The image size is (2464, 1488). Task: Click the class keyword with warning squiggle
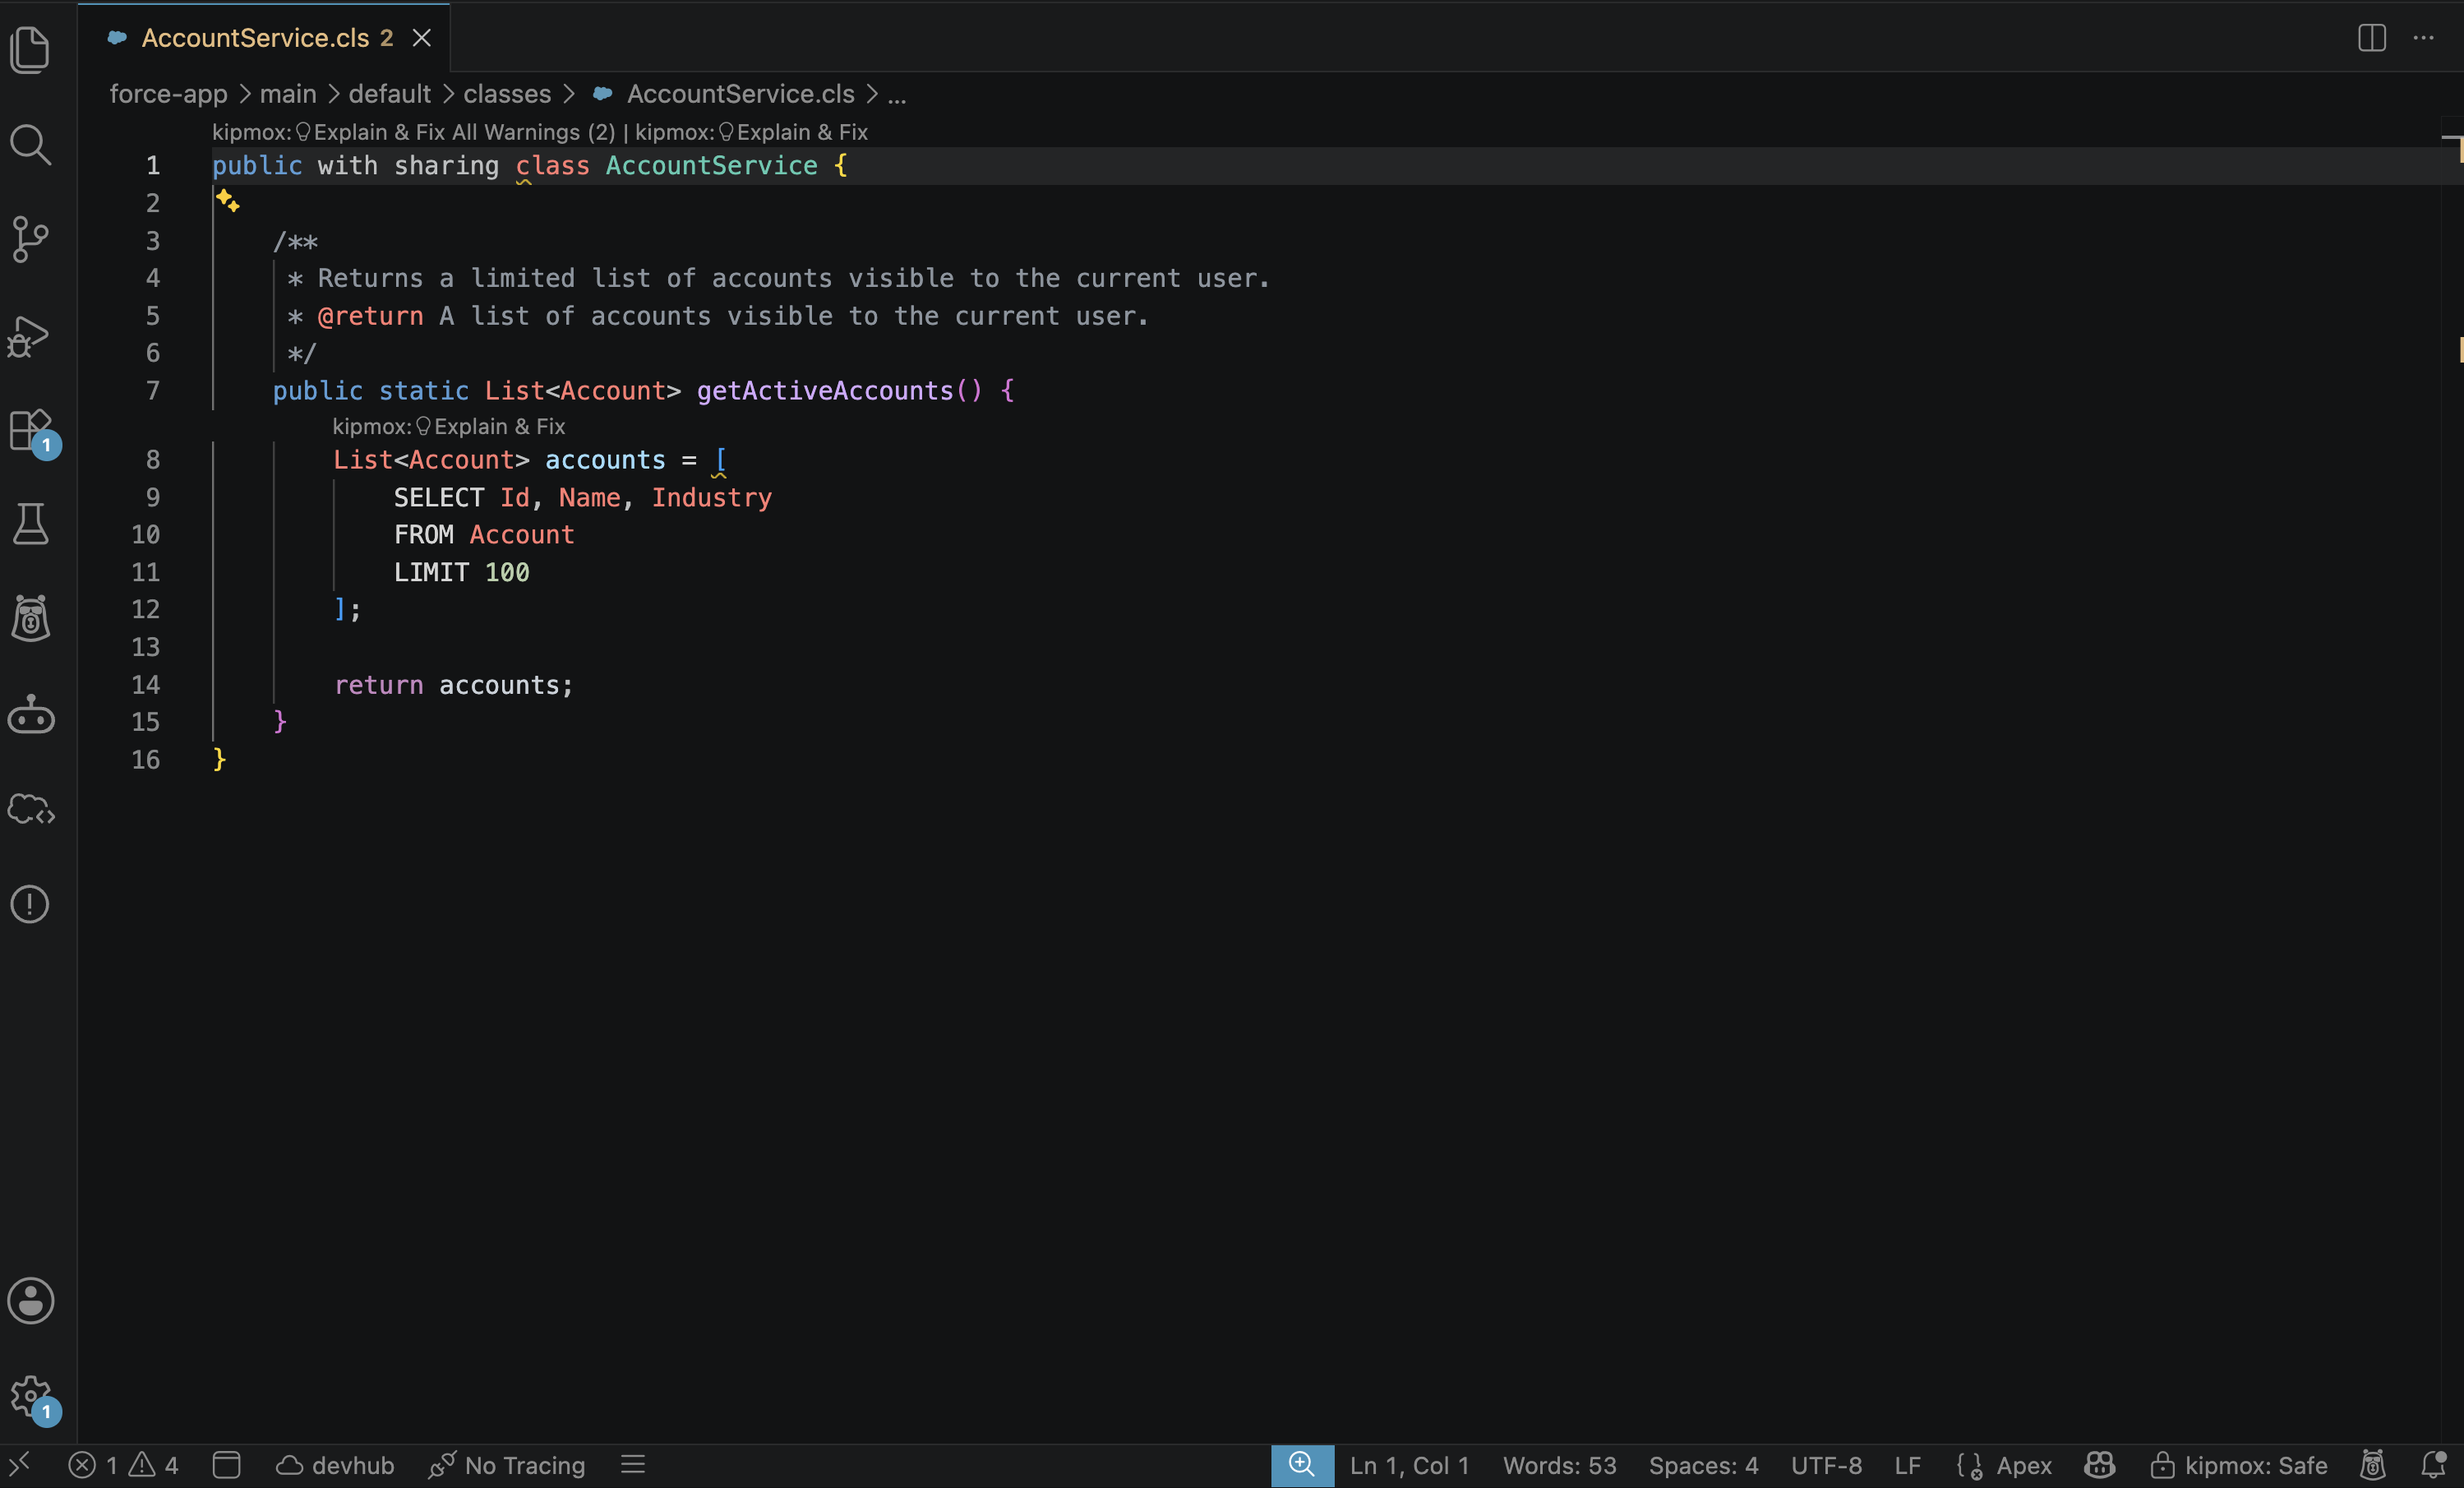point(552,166)
